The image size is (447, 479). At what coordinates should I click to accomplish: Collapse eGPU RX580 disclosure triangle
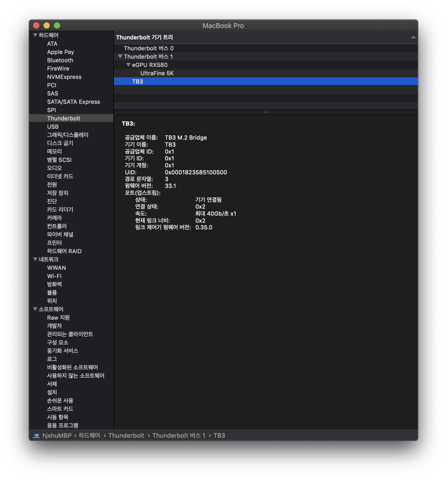[x=128, y=65]
